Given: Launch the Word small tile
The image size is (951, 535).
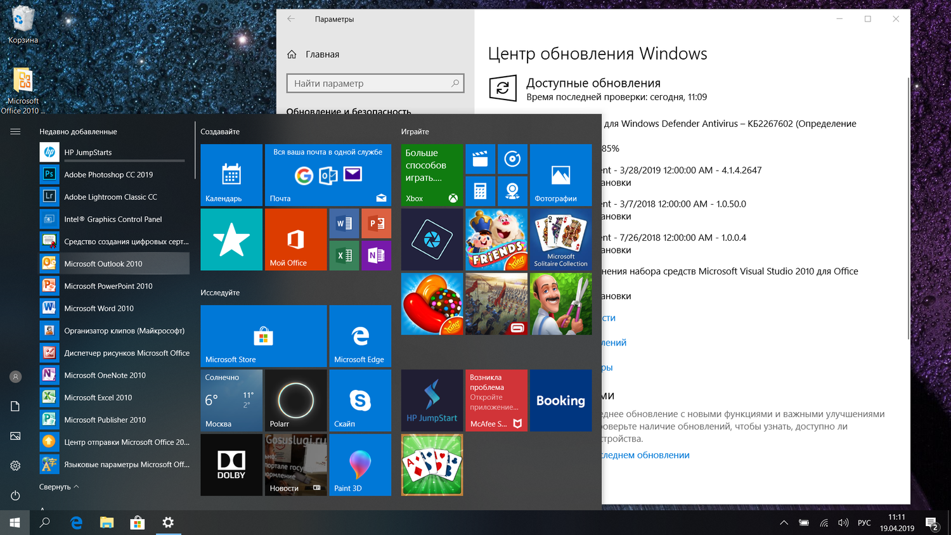Looking at the screenshot, I should click(x=344, y=224).
